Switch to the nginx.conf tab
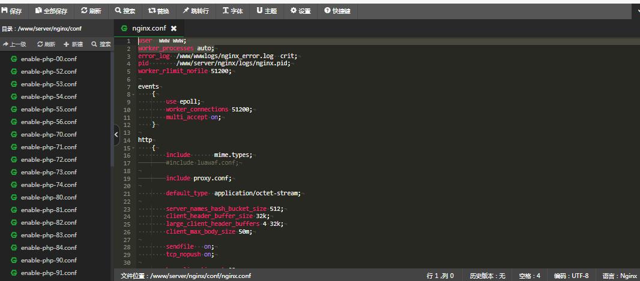 149,28
